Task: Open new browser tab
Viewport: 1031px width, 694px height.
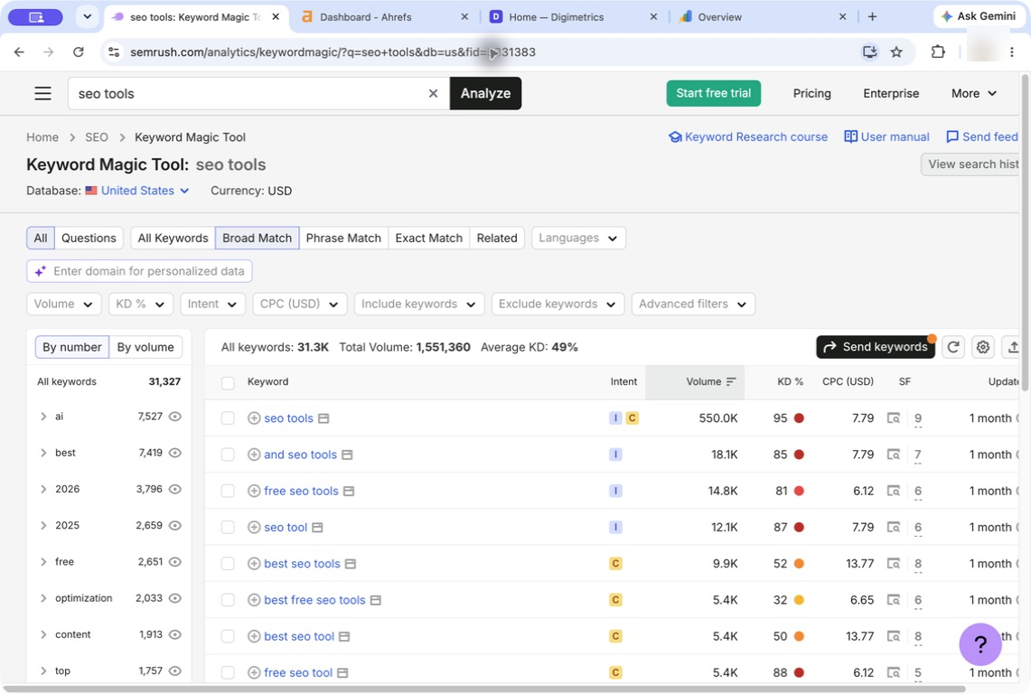Action: 873,17
